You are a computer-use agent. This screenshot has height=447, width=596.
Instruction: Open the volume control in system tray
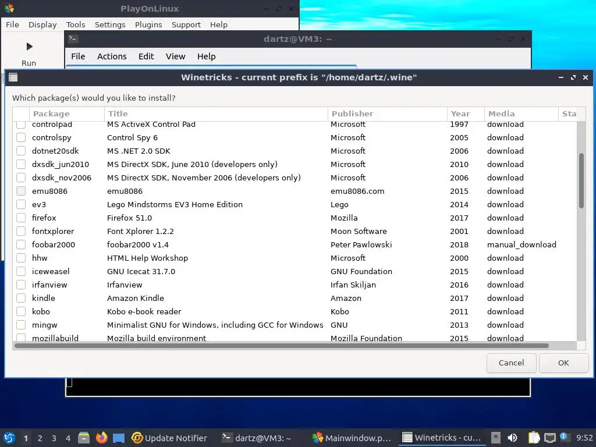coord(512,438)
